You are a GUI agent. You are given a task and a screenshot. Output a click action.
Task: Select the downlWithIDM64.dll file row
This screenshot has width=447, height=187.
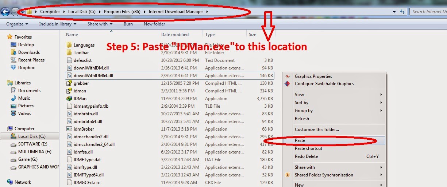tap(170, 76)
